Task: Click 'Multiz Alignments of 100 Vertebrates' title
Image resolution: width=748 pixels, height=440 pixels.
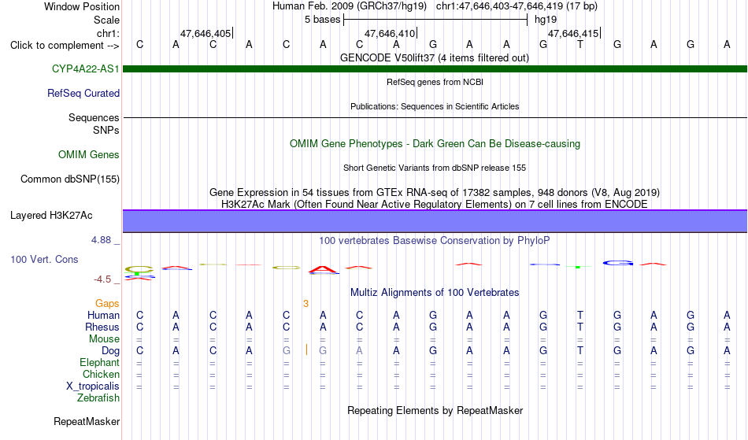Action: [x=435, y=292]
